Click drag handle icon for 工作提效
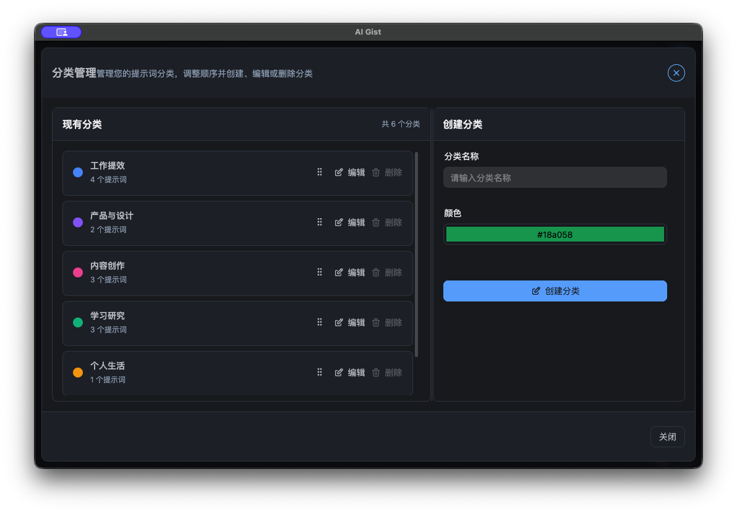The height and width of the screenshot is (514, 737). click(x=320, y=172)
